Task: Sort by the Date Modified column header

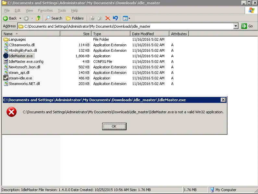Action: click(150, 34)
